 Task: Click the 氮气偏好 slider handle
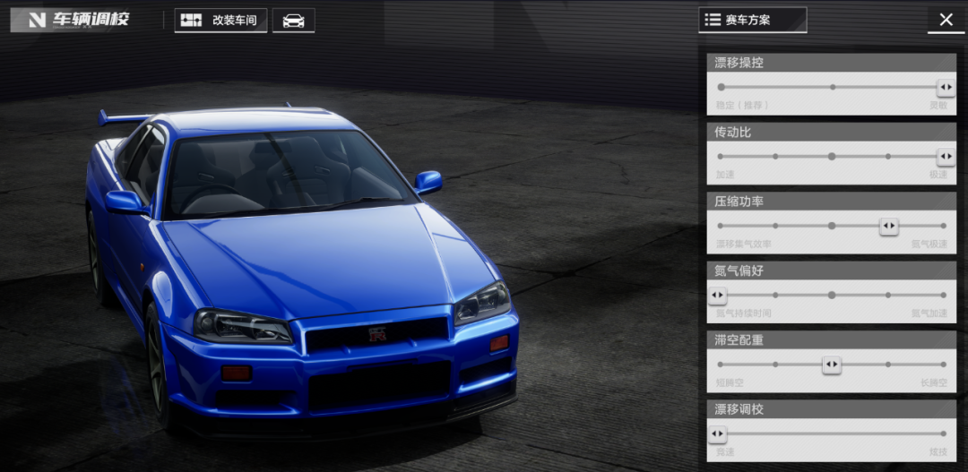coord(717,295)
